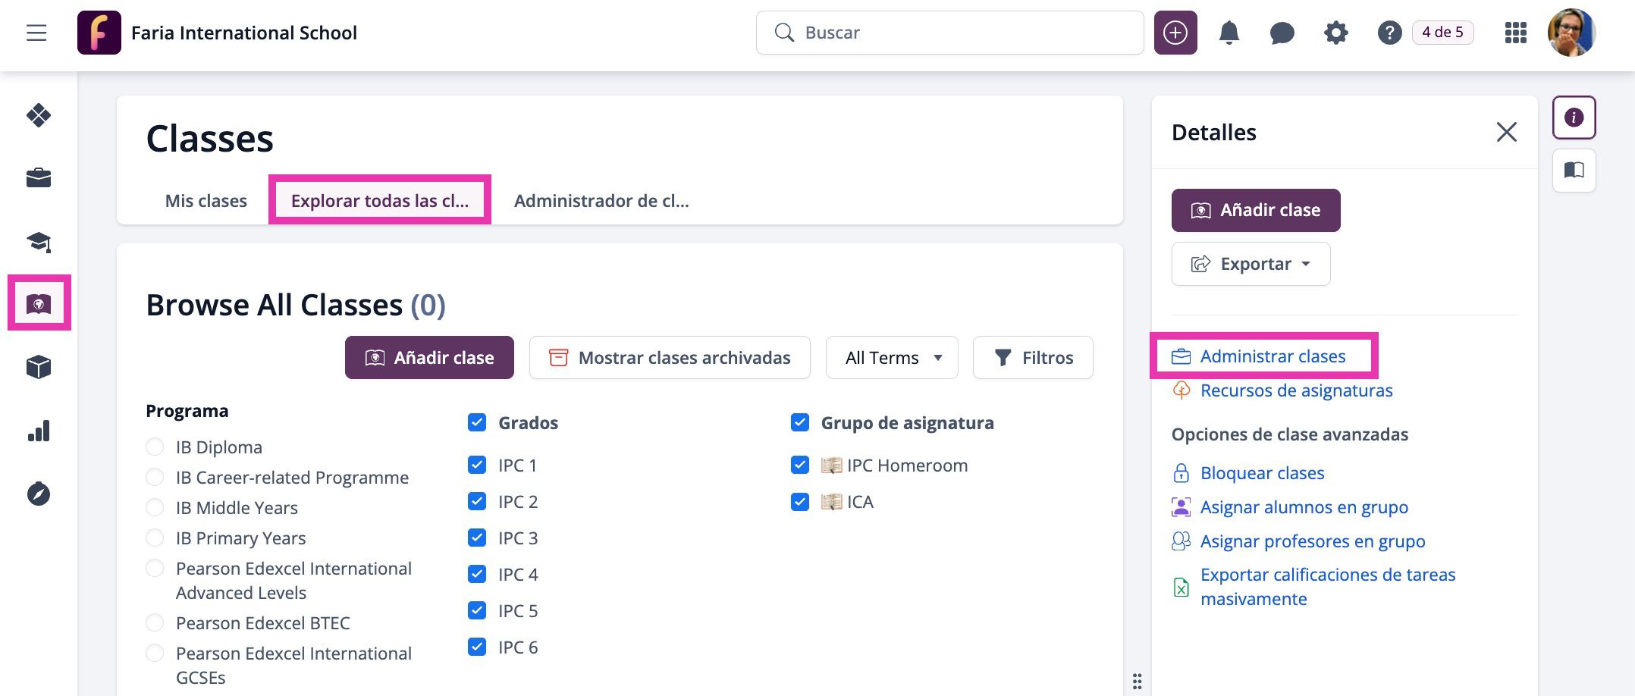Open the notifications bell icon
Screen dimensions: 1635x696
pyautogui.click(x=1229, y=33)
